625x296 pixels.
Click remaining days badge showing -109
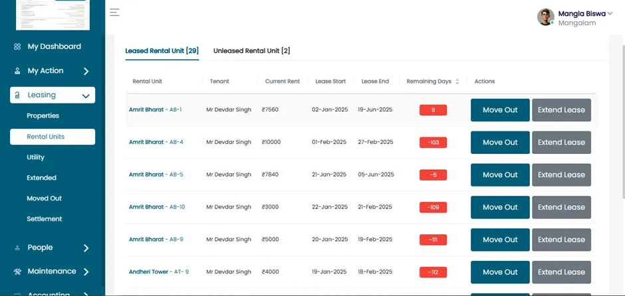point(433,207)
